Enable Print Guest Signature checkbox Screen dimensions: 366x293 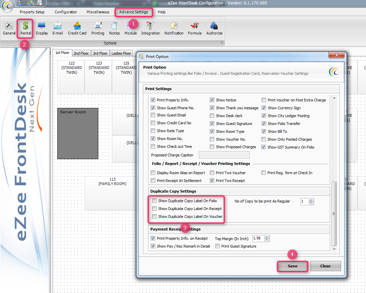[217, 246]
